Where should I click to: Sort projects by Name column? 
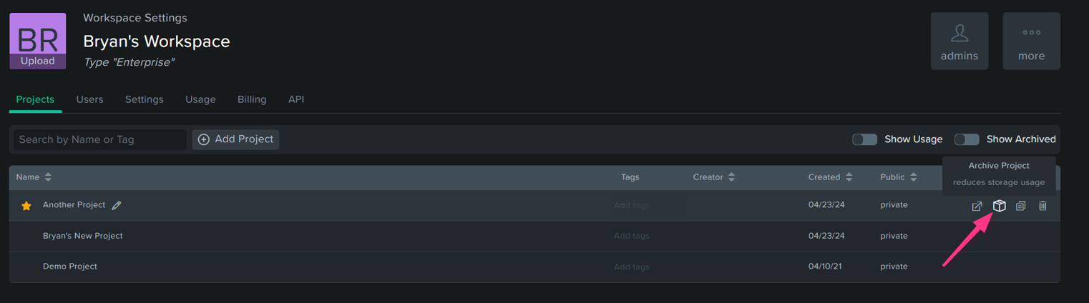pos(34,177)
